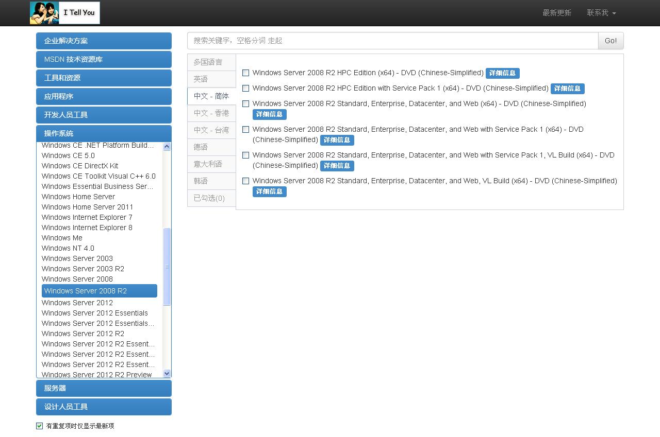Select Windows Internet Explorer 8
Screen dimensions: 660x437
coord(87,228)
